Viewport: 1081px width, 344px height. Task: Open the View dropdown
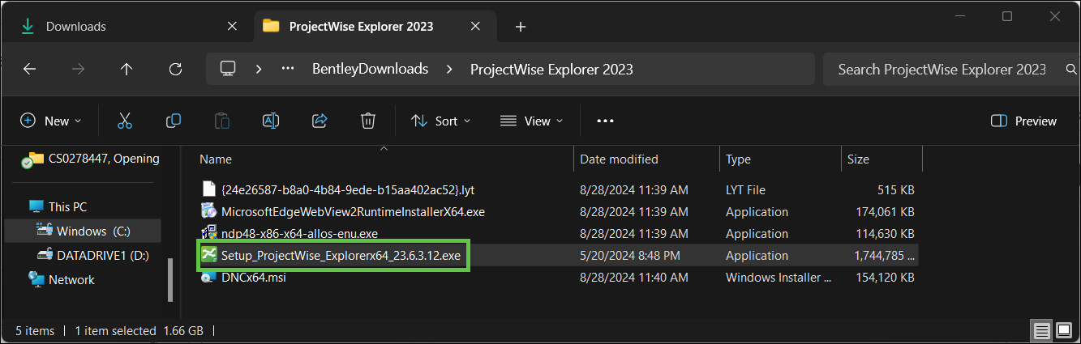tap(531, 121)
